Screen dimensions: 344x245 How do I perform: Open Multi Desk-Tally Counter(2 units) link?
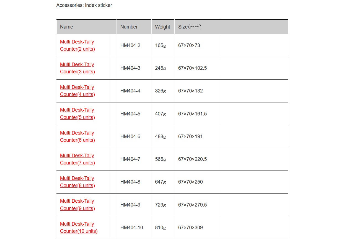coord(77,45)
